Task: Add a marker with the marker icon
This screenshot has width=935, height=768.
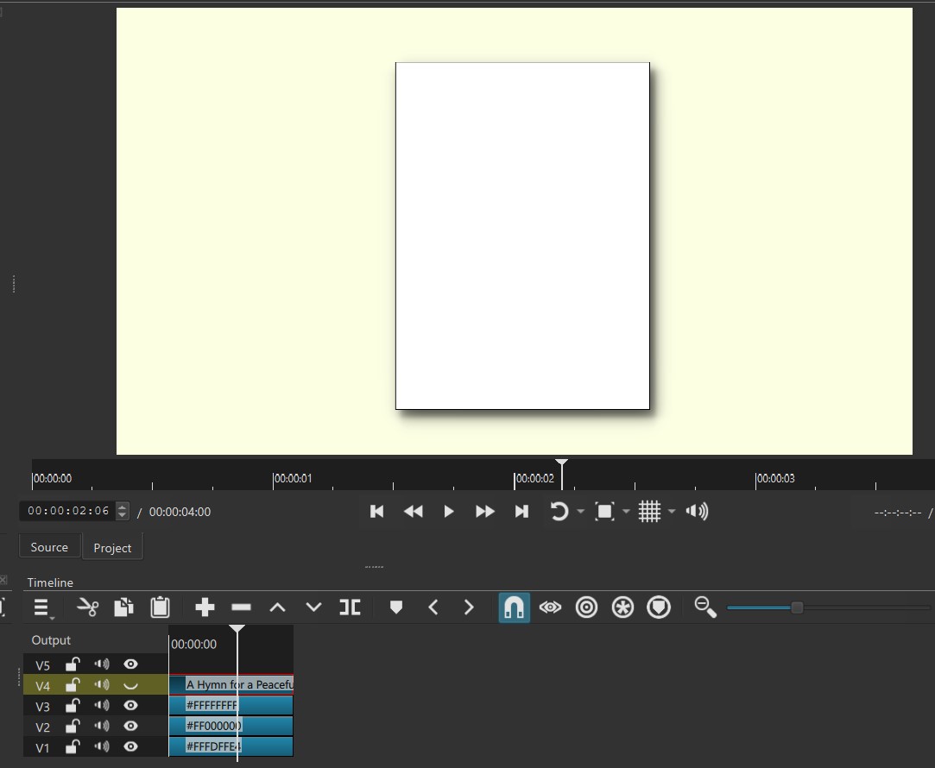Action: (396, 607)
